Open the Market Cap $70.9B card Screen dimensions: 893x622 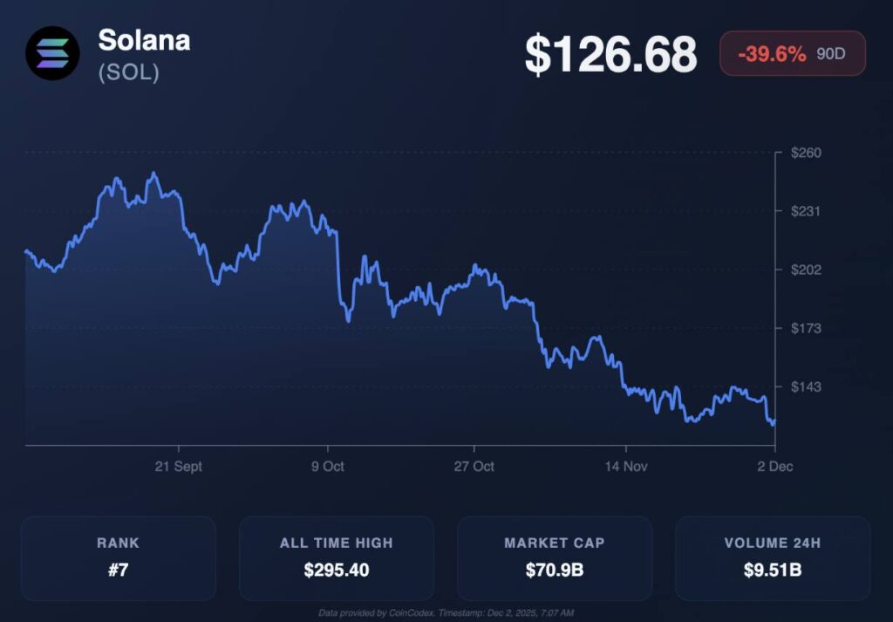pos(555,557)
